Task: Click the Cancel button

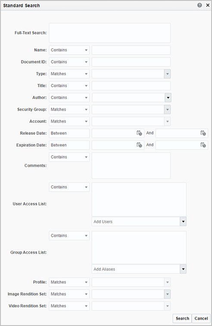Action: click(201, 318)
